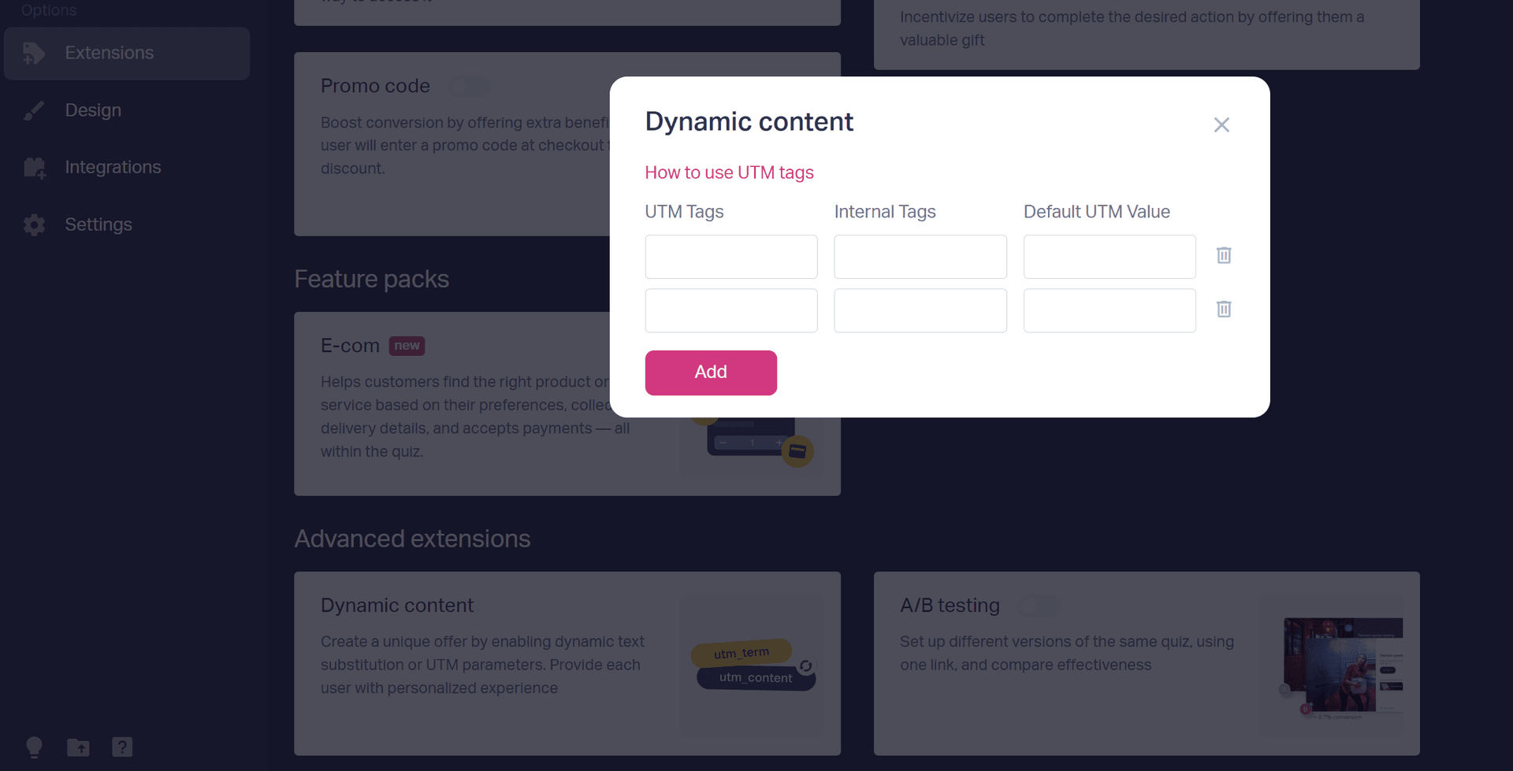Click the Settings gear icon
The height and width of the screenshot is (771, 1513).
34,224
